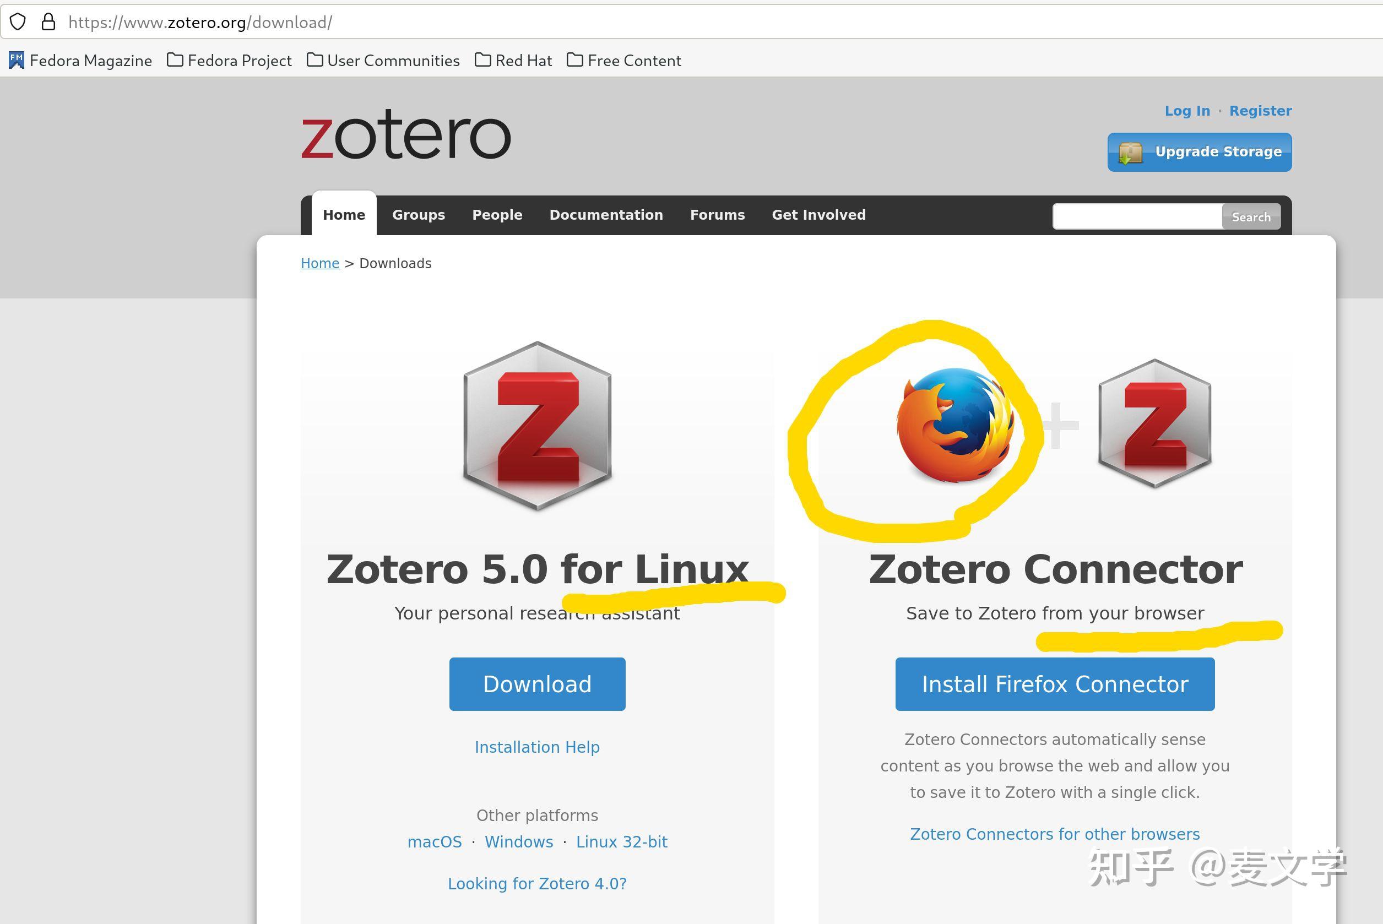Open the Installation Help link
The width and height of the screenshot is (1383, 924).
[536, 747]
